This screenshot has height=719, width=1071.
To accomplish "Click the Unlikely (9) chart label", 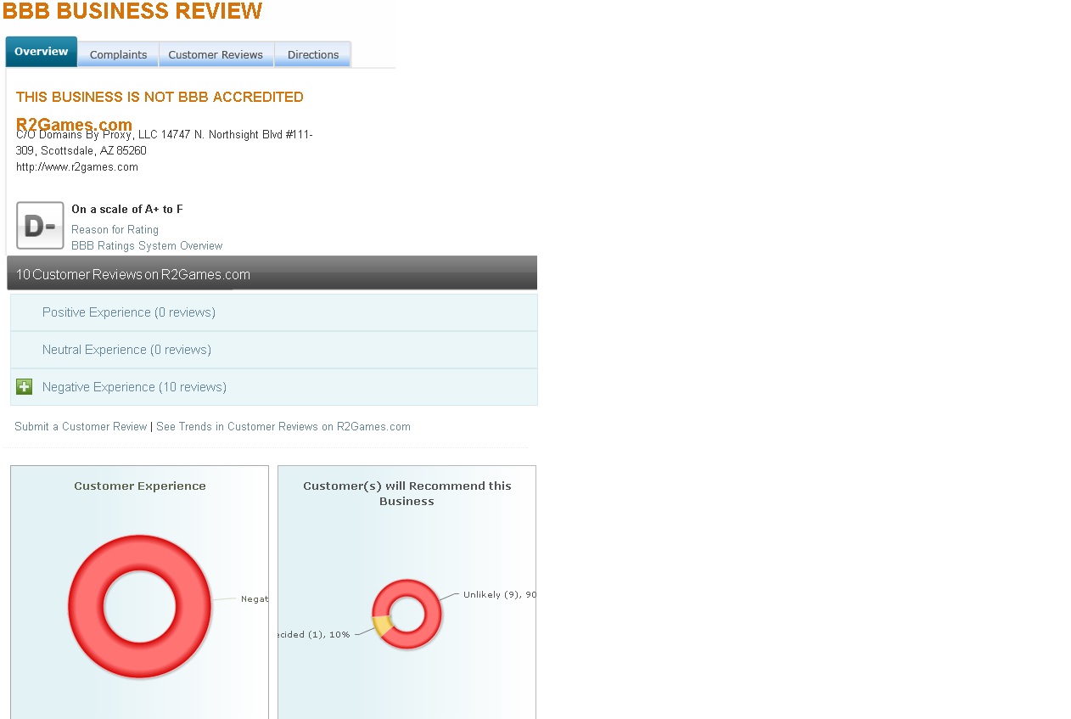I will 497,595.
